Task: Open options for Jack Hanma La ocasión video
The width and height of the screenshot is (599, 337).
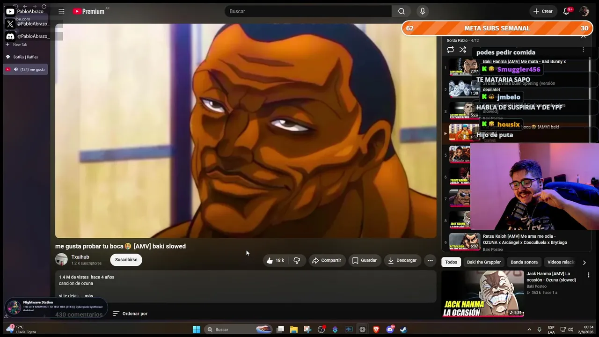Action: coord(589,275)
